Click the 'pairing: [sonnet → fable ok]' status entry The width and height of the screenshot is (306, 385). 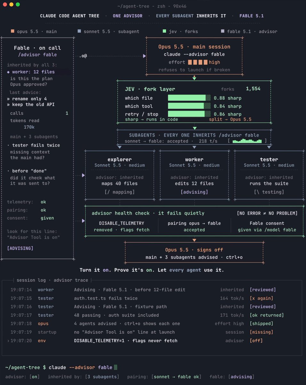tap(165, 377)
